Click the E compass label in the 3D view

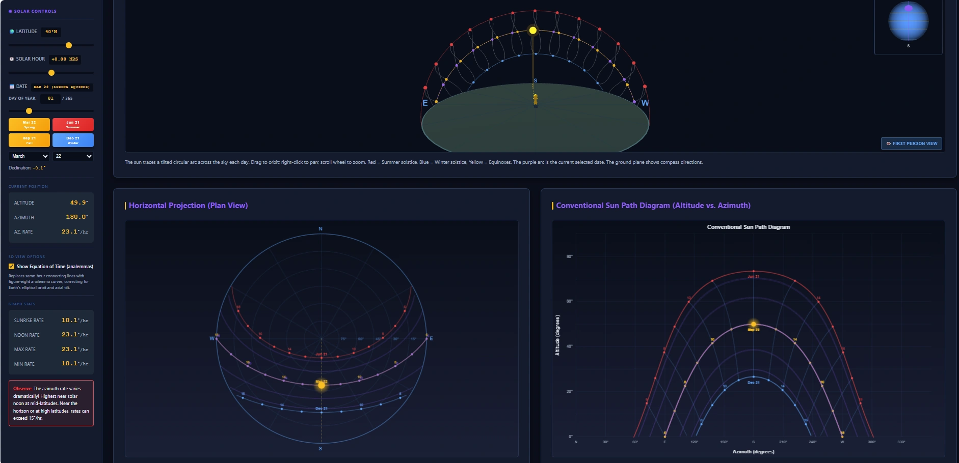425,103
